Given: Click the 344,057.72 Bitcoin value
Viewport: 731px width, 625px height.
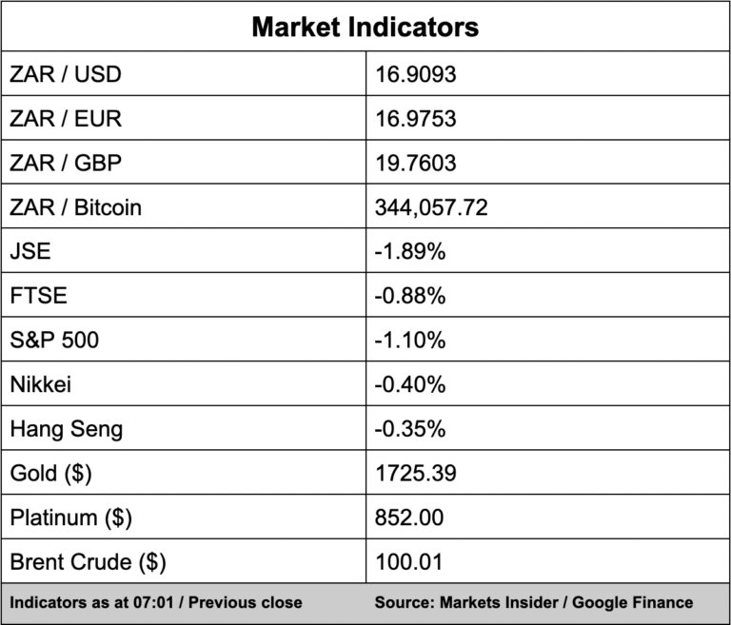Looking at the screenshot, I should [432, 207].
